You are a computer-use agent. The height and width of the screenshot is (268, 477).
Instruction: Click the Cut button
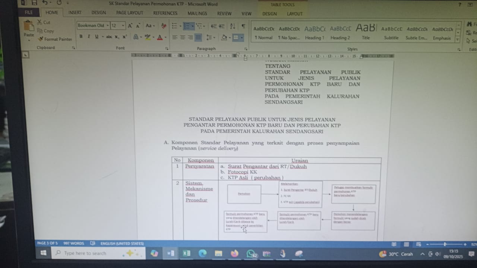[44, 22]
